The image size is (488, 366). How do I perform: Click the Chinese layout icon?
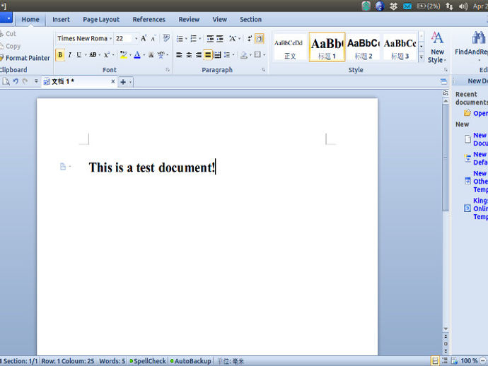point(233,39)
